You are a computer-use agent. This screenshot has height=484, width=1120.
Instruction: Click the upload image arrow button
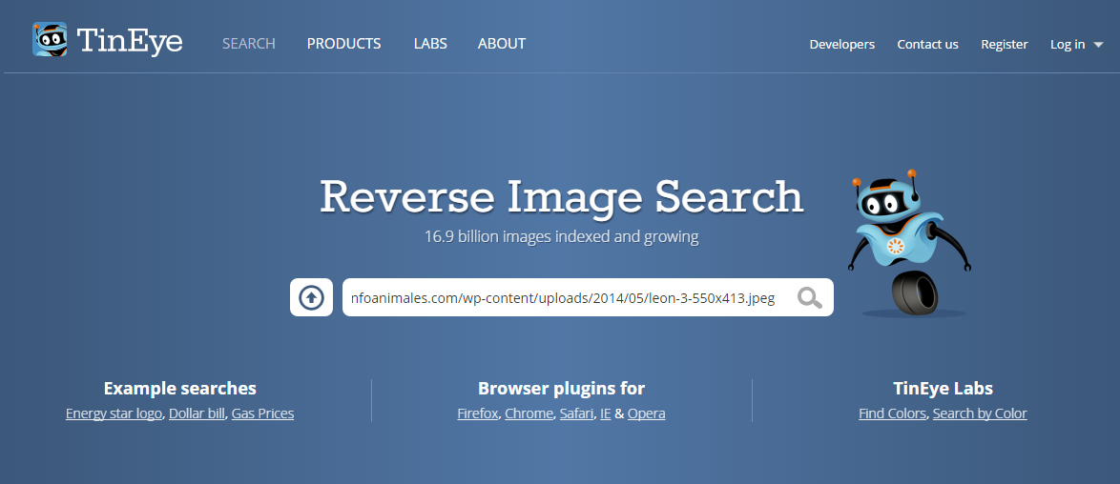pos(311,297)
